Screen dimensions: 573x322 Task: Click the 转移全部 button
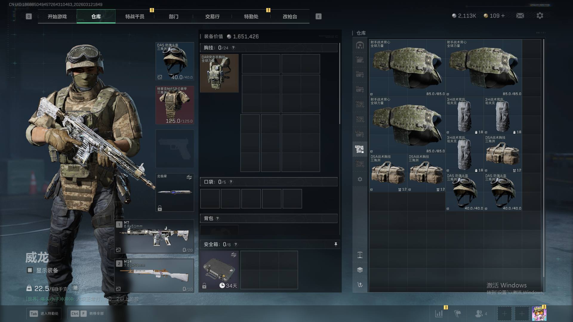87,314
